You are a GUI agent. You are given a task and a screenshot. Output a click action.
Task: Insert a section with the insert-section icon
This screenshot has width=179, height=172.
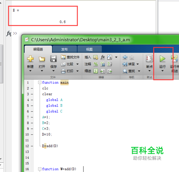click(x=96, y=57)
